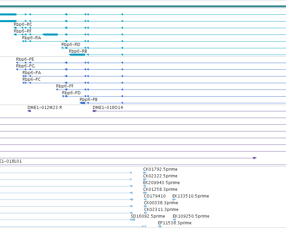Select EST CK02311.3prime label
The width and height of the screenshot is (286, 228).
tap(161, 210)
